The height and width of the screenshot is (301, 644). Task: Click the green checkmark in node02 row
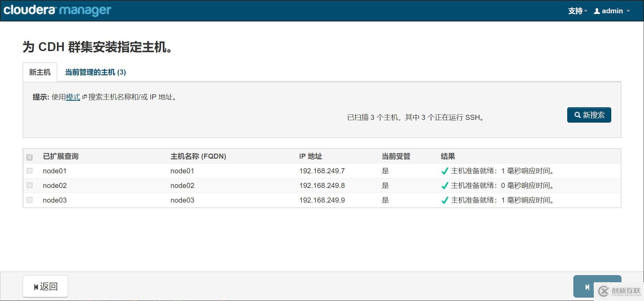(x=445, y=186)
